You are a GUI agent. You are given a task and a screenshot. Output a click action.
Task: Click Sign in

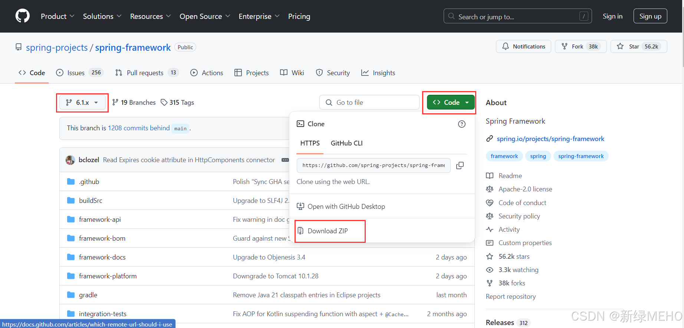(612, 16)
